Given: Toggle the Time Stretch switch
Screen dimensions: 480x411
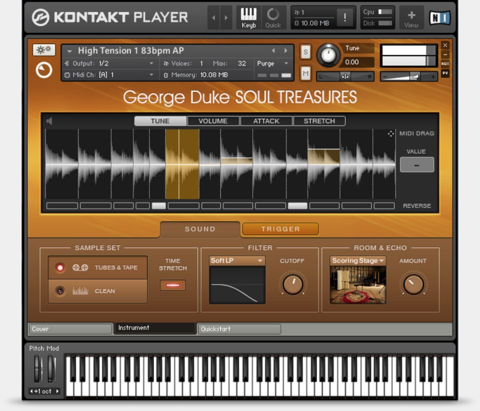Looking at the screenshot, I should point(172,285).
